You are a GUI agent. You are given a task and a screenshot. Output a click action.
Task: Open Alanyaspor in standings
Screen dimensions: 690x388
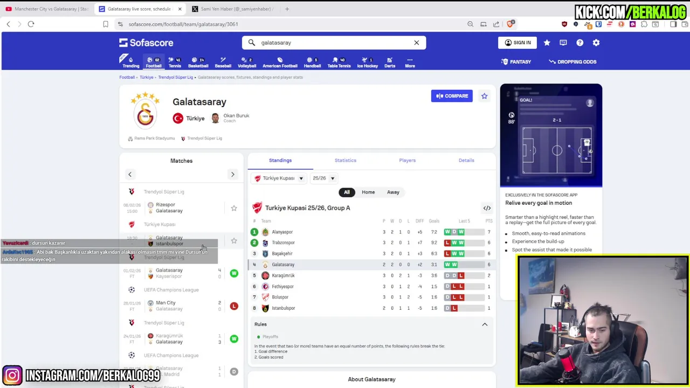(372, 232)
